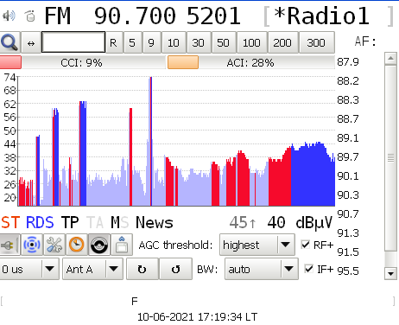Select the 100 step button

(x=251, y=42)
